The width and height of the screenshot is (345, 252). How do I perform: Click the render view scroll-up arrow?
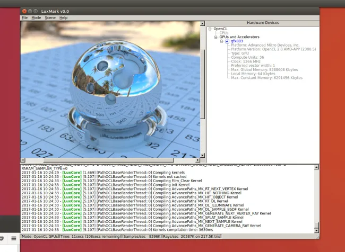point(202,24)
